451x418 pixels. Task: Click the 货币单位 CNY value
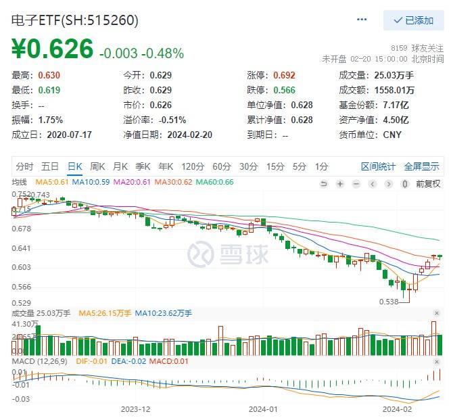click(392, 135)
